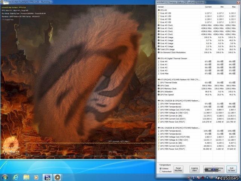Open Windows Explorer folder on taskbar

coord(26,178)
